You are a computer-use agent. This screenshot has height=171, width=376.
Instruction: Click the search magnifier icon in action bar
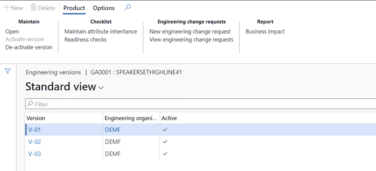(128, 8)
